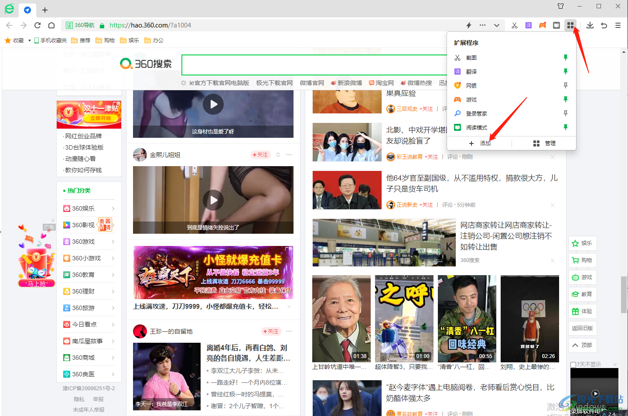628x416 pixels.
Task: Click the undo closed tab icon
Action: click(x=604, y=25)
